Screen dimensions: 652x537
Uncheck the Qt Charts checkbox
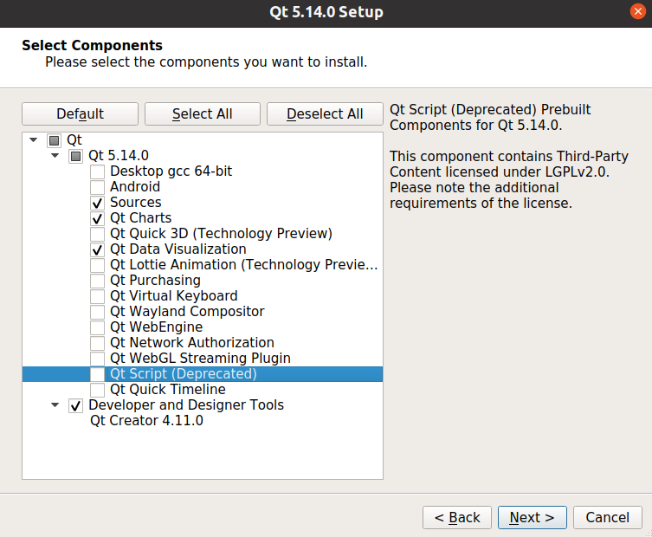pyautogui.click(x=97, y=218)
